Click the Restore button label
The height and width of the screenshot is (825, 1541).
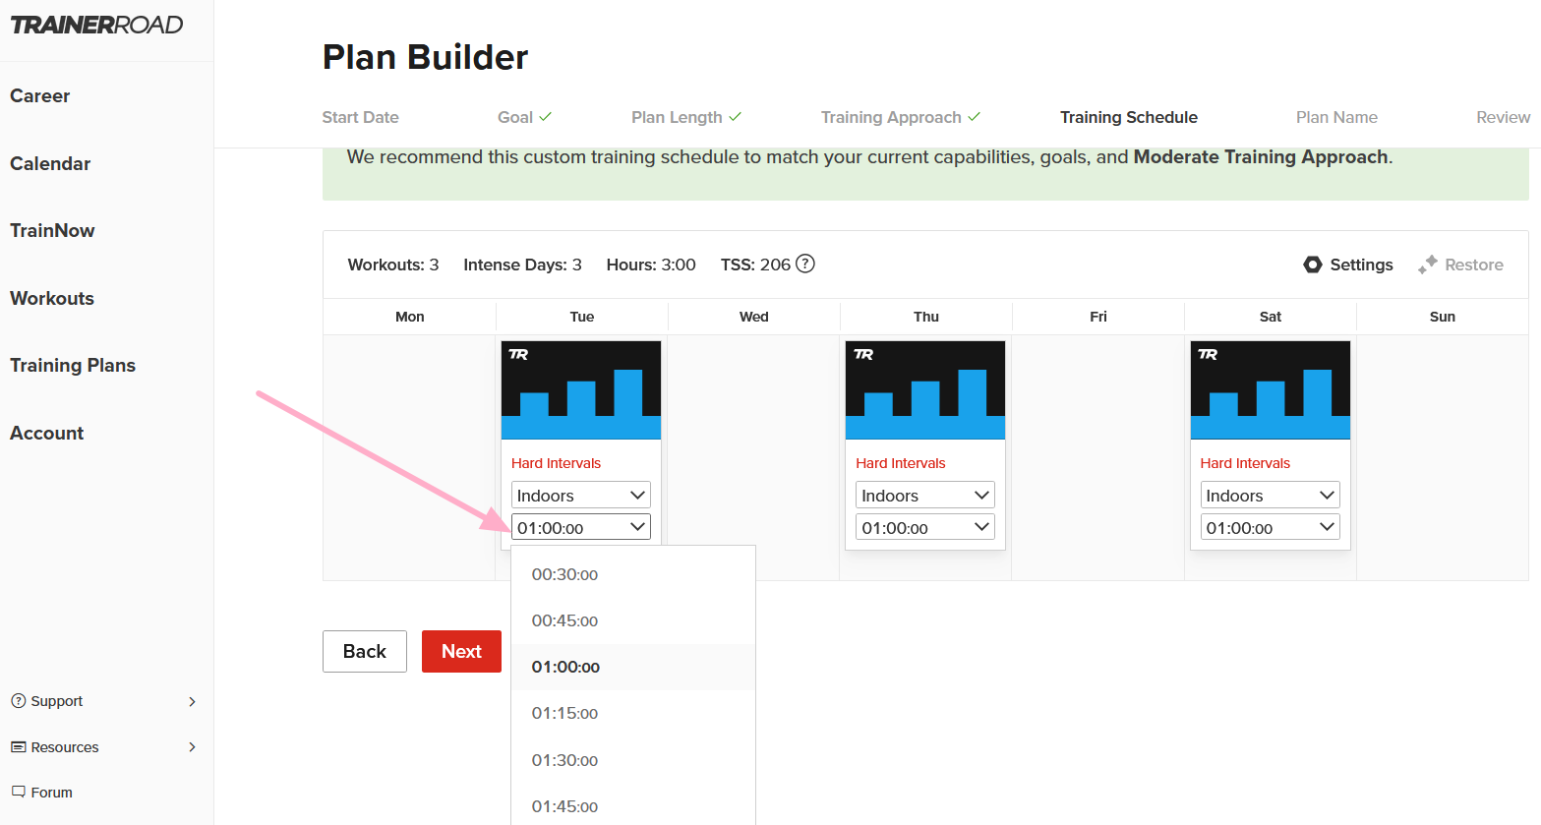pyautogui.click(x=1474, y=265)
